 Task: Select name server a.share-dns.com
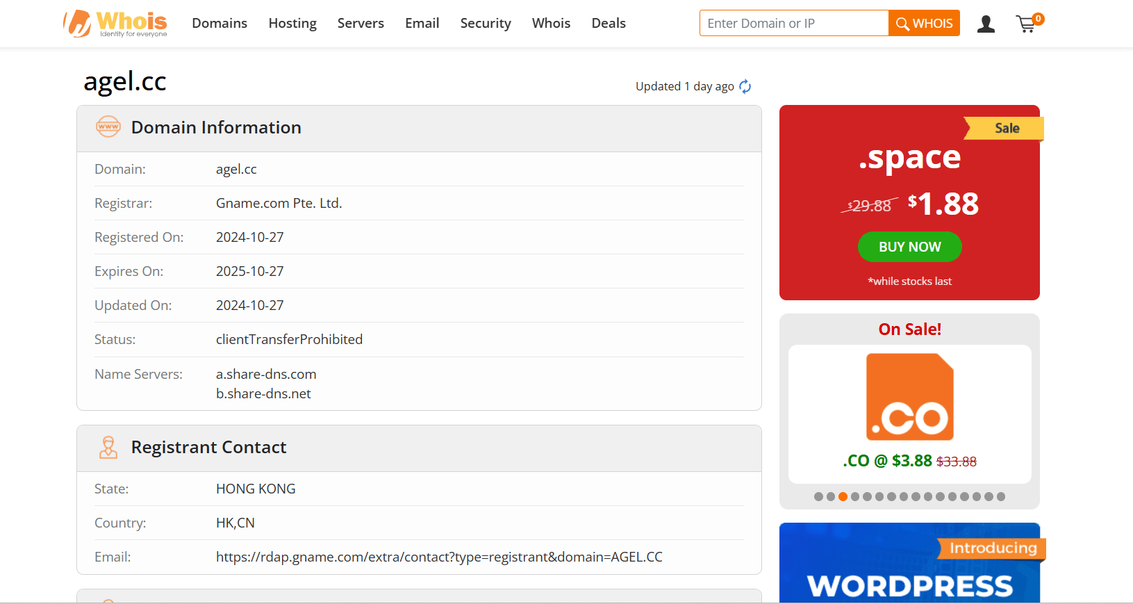coord(266,374)
